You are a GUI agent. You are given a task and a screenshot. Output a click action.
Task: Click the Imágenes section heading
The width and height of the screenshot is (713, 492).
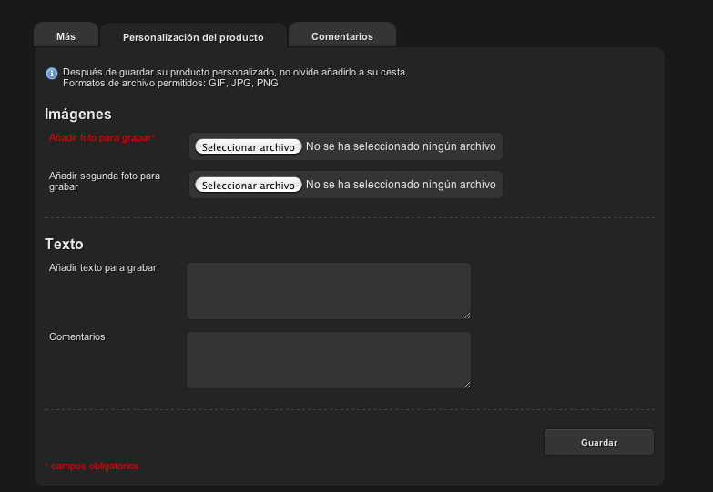[78, 114]
